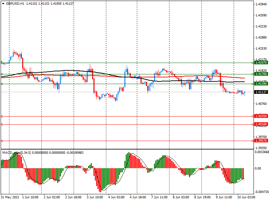Select right handle of 1.39570 horizontal line
269x201 pixels.
point(253,141)
